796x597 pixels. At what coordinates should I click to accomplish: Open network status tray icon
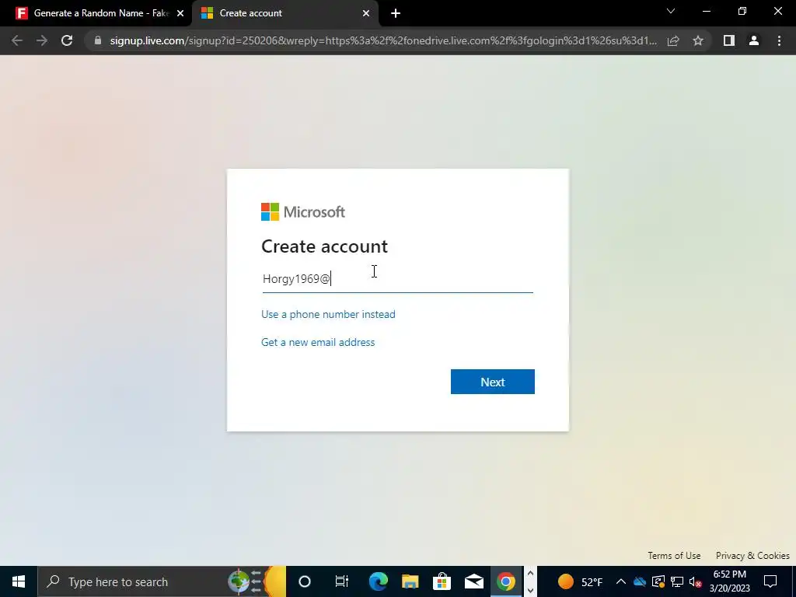click(x=677, y=581)
